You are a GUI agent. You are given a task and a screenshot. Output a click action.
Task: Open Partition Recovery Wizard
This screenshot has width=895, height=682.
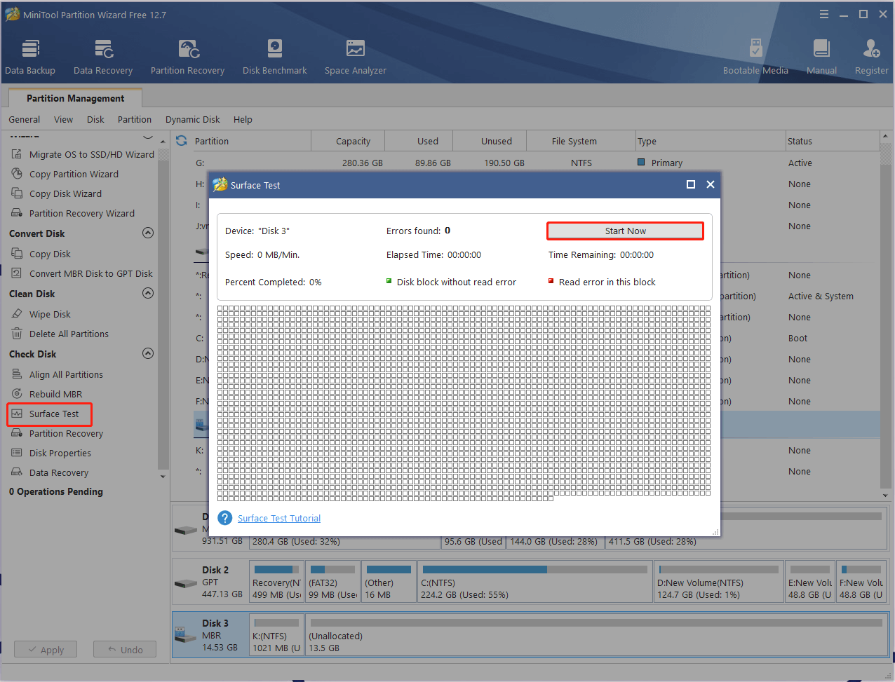[x=73, y=213]
